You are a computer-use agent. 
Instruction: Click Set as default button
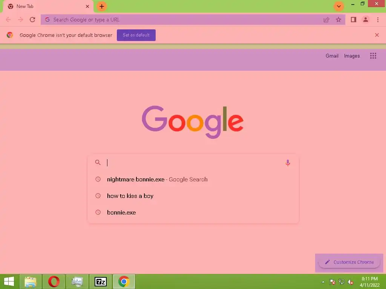pos(136,35)
